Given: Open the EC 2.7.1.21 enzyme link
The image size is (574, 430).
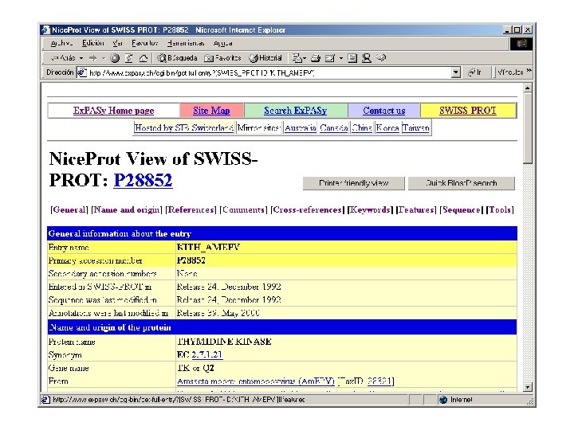Looking at the screenshot, I should point(207,354).
